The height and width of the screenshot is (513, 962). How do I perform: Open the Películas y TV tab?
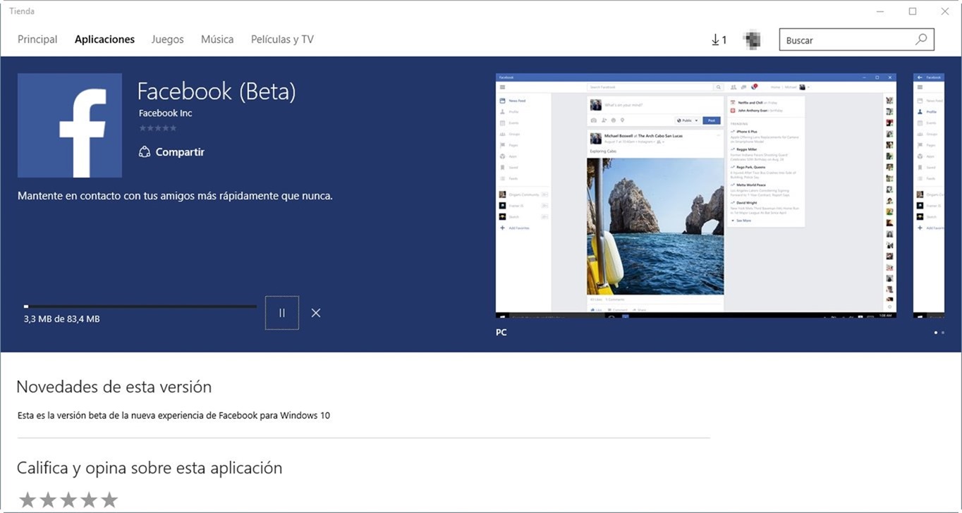[x=282, y=39]
